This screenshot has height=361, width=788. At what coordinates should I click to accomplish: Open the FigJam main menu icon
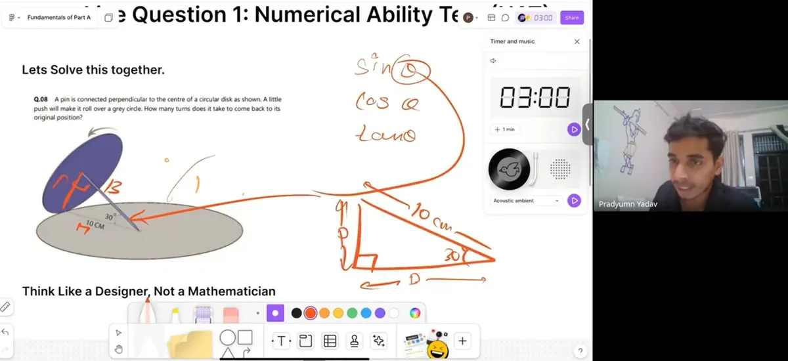13,18
